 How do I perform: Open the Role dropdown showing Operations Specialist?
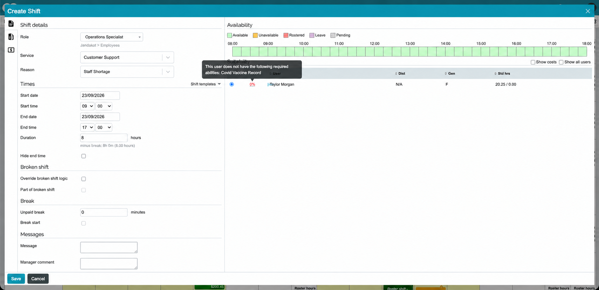[112, 37]
